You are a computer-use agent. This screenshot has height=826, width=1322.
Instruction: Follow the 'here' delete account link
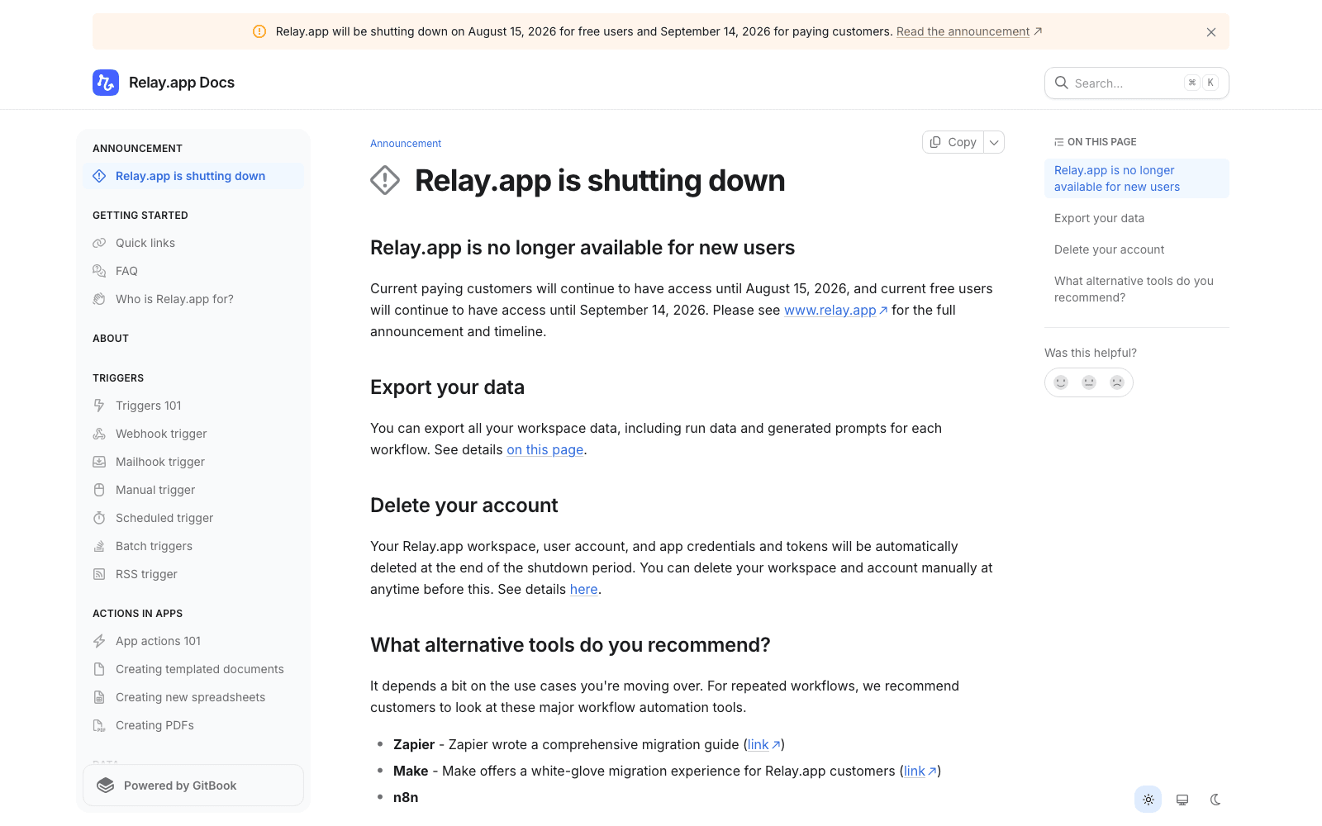click(583, 589)
